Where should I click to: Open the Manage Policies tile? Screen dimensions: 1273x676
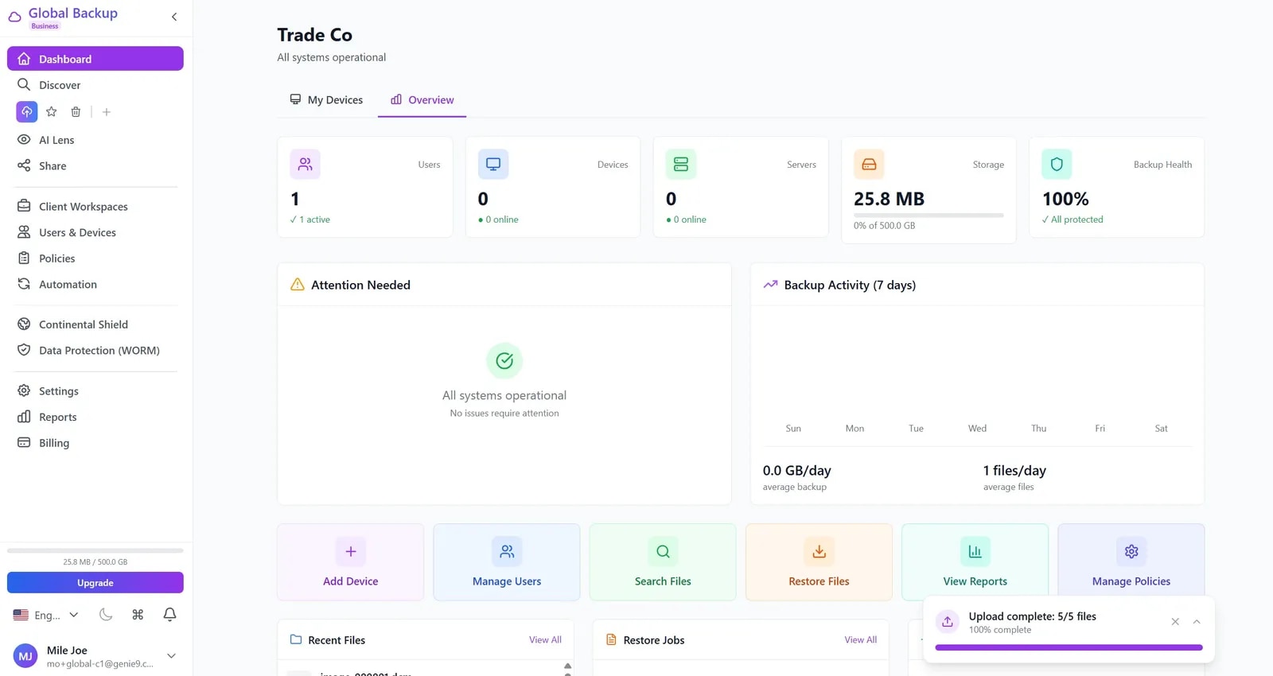click(x=1131, y=562)
